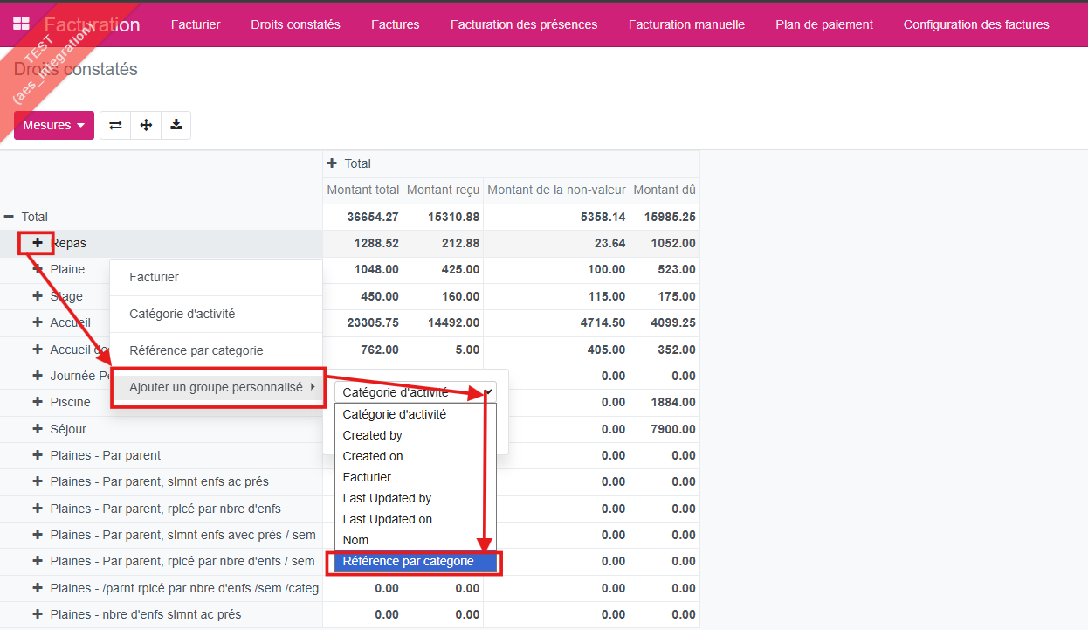Choose Facturier in the grouping menu
This screenshot has height=630, width=1088.
coord(155,277)
